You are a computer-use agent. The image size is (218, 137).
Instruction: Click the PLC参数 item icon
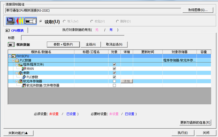pos(24,77)
